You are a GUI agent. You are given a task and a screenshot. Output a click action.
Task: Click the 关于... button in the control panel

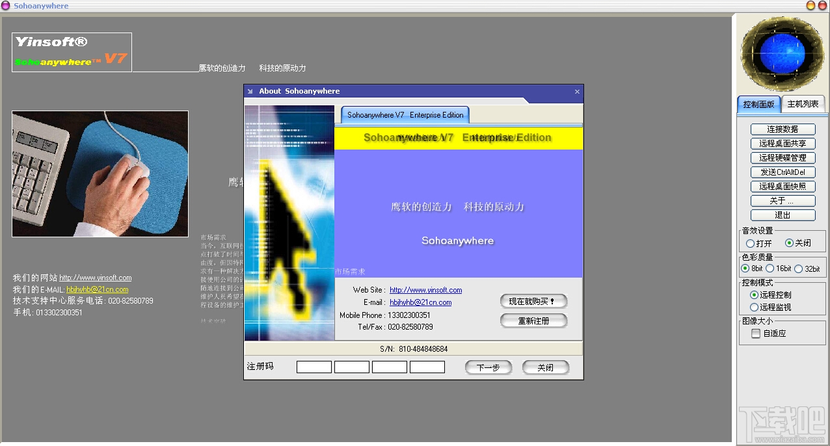783,201
